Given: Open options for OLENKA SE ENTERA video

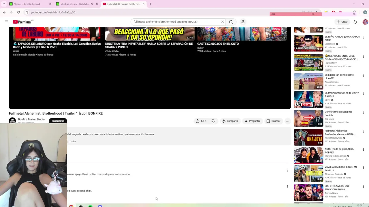Looking at the screenshot, I should coord(363,56).
